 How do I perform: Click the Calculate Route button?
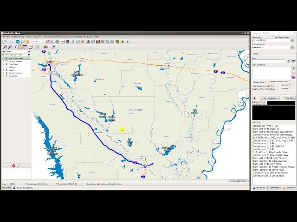(x=258, y=82)
